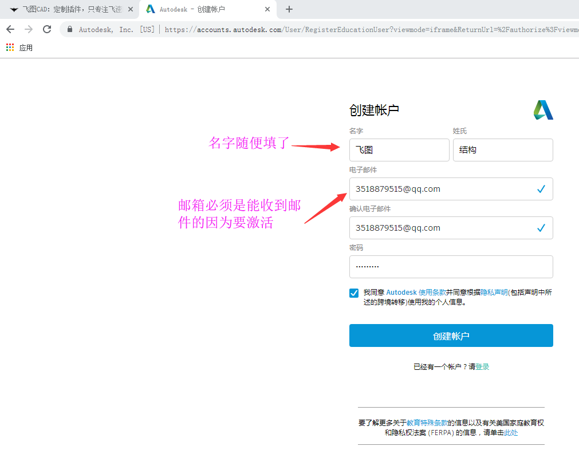Viewport: 579px width, 450px height.
Task: Close the 飞图CAD tab
Action: [131, 9]
